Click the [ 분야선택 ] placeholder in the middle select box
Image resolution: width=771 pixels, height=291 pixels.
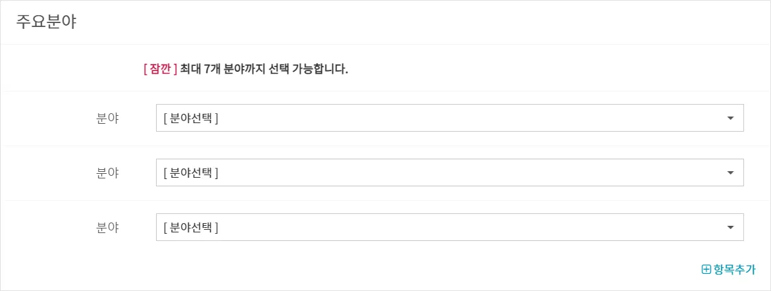coord(191,173)
